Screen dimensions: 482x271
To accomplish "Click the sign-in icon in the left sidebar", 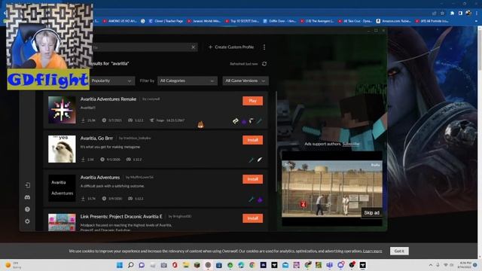I will tap(27, 185).
